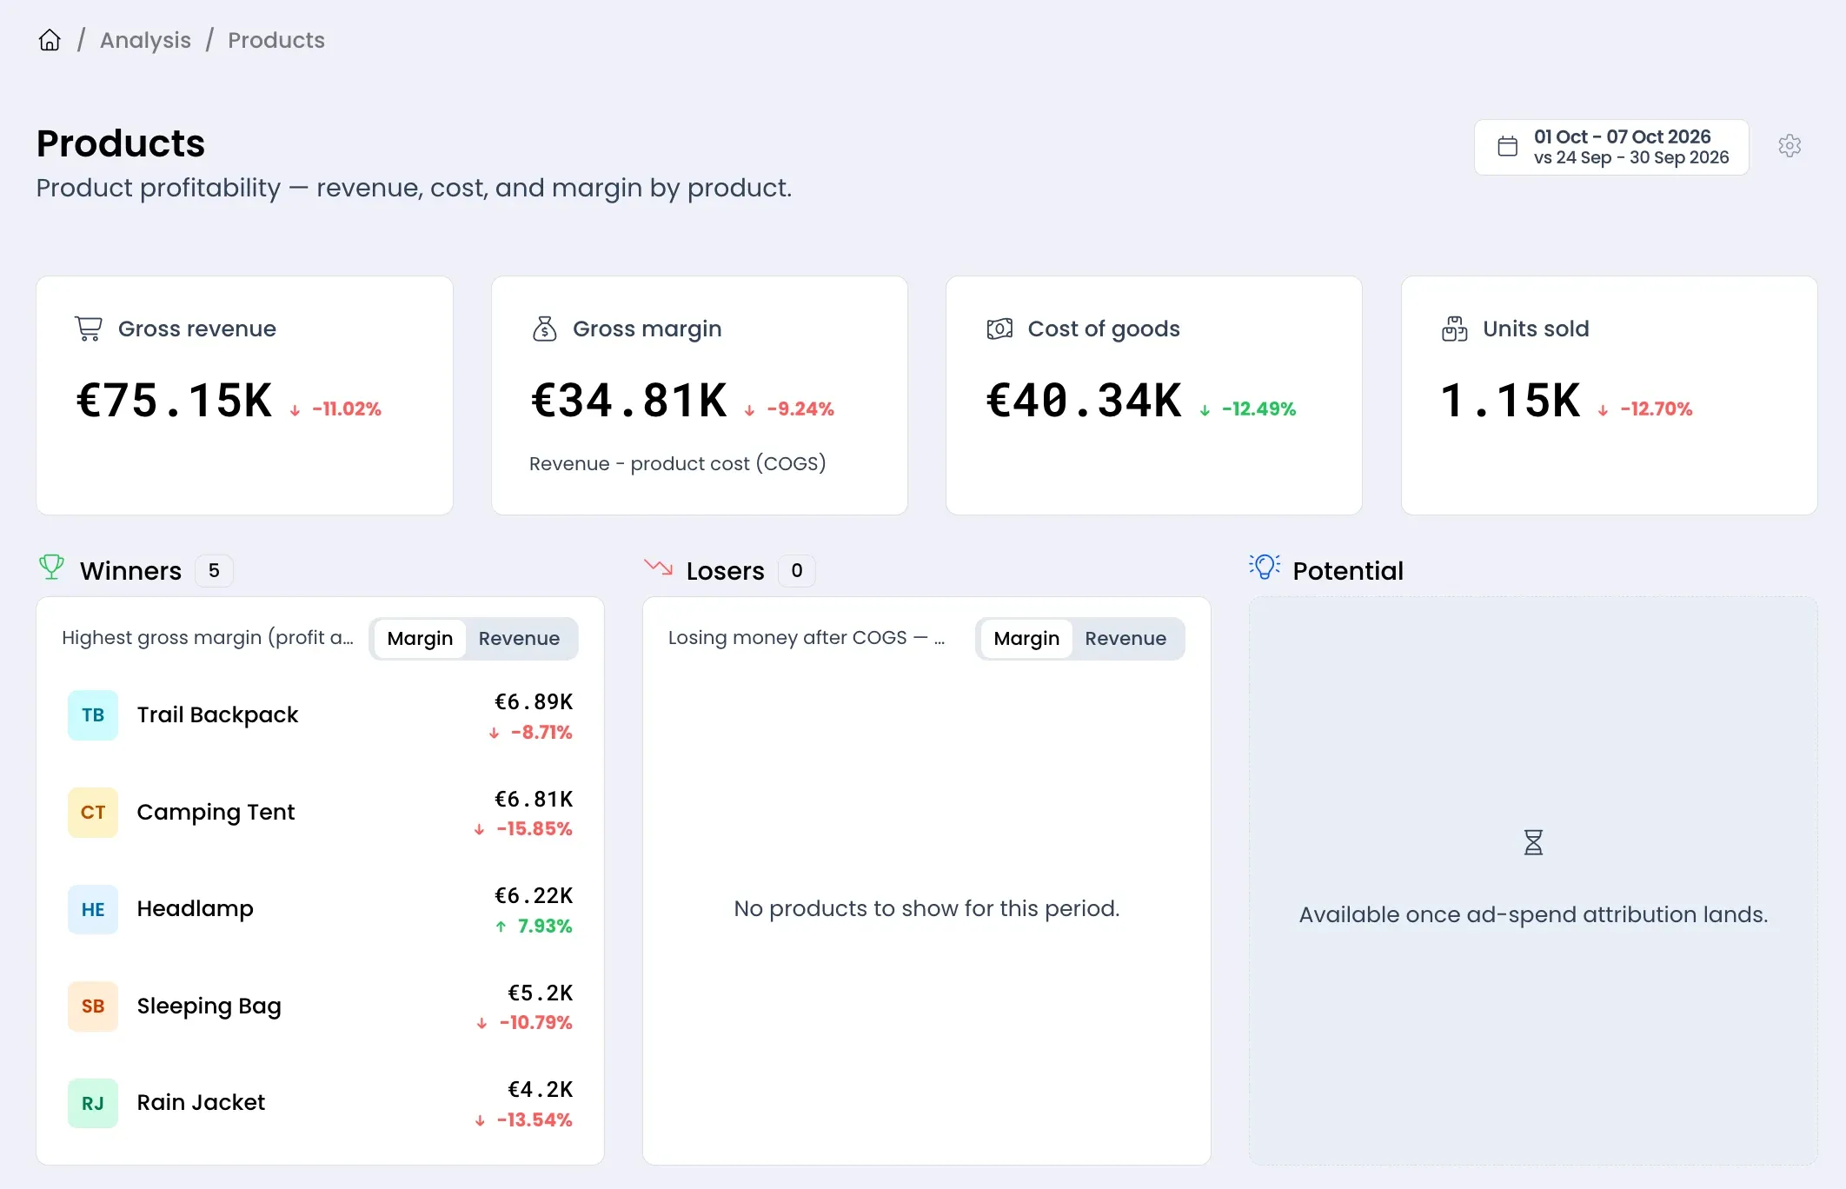Viewport: 1846px width, 1189px height.
Task: Click the 7.93% Headlamp change value
Action: tap(545, 926)
